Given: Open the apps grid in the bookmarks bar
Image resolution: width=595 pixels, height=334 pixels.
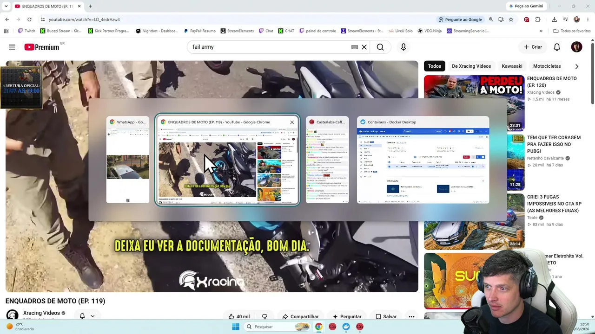Looking at the screenshot, I should [x=6, y=31].
